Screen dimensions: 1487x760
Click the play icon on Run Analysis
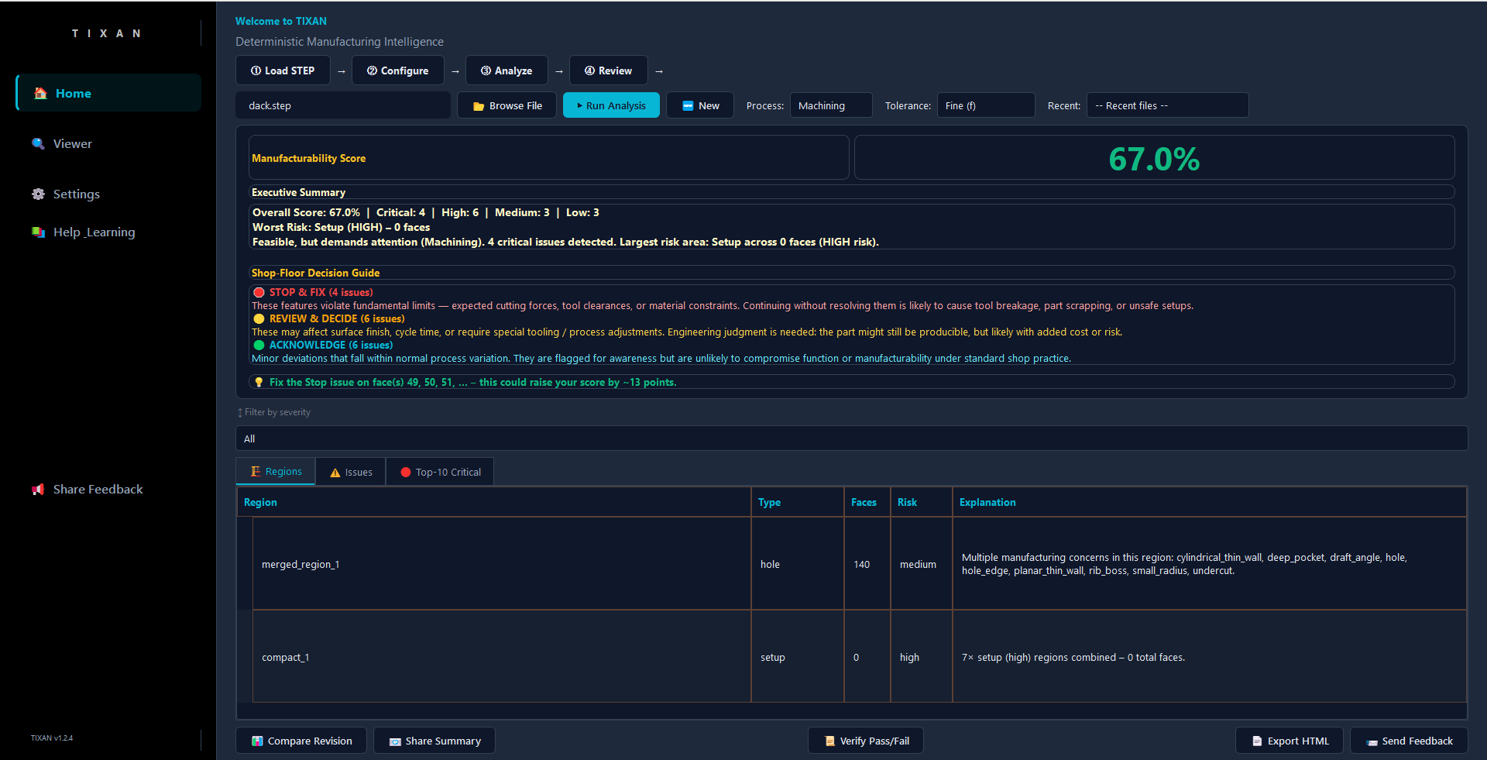(x=579, y=105)
